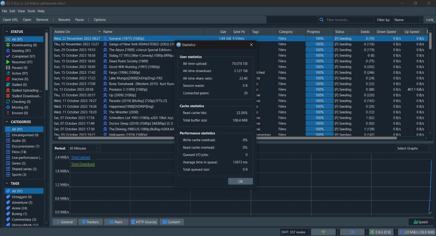
Task: Click the Open URL toolbar button
Action: (10, 20)
